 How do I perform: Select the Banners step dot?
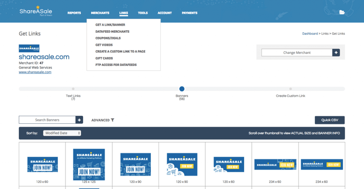coord(182,89)
